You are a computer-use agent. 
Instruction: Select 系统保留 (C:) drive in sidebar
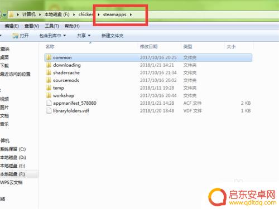pyautogui.click(x=13, y=149)
